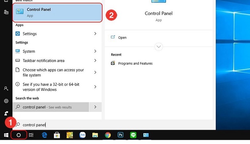
Task: Launch Microsoft Store from taskbar
Action: (x=57, y=135)
